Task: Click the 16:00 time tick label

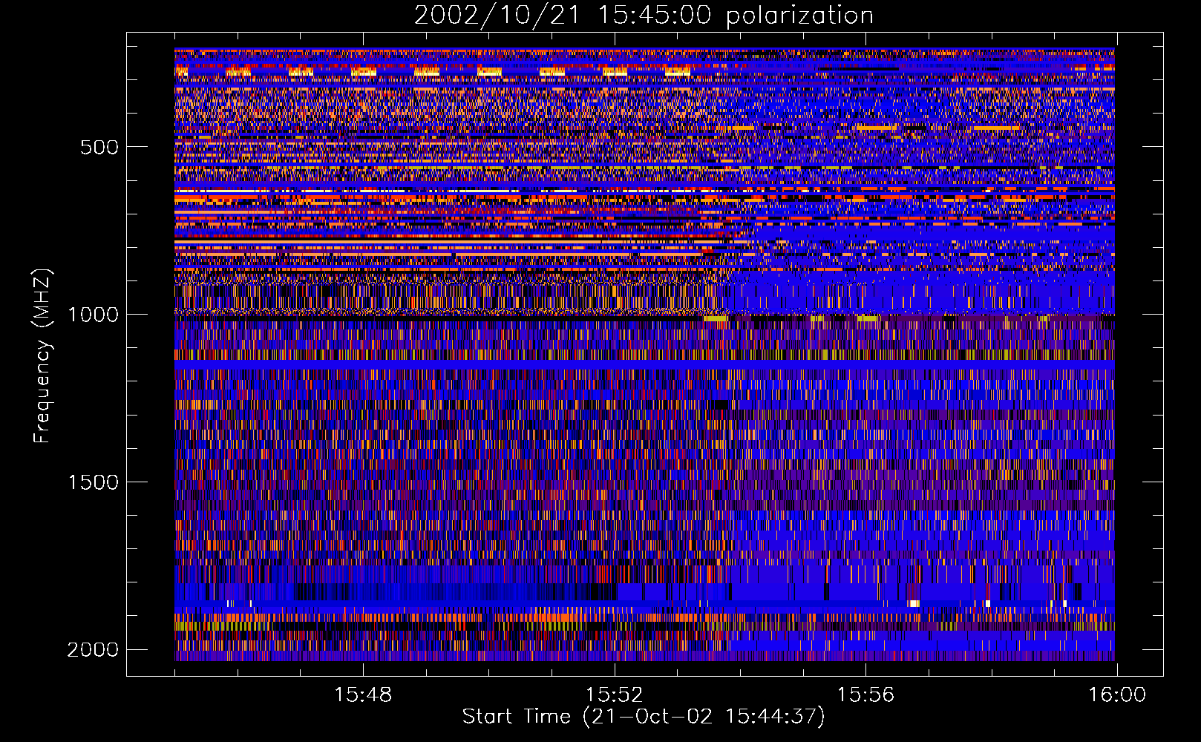Action: 1117,695
